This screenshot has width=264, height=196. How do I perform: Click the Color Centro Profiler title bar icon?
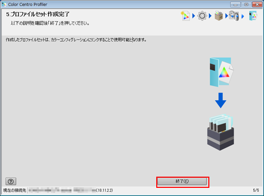4,5
